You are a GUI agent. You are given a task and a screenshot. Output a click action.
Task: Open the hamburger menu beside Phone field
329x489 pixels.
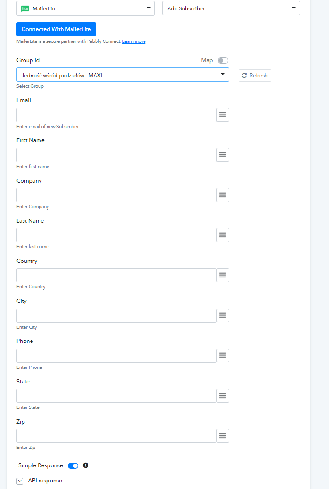click(x=223, y=355)
